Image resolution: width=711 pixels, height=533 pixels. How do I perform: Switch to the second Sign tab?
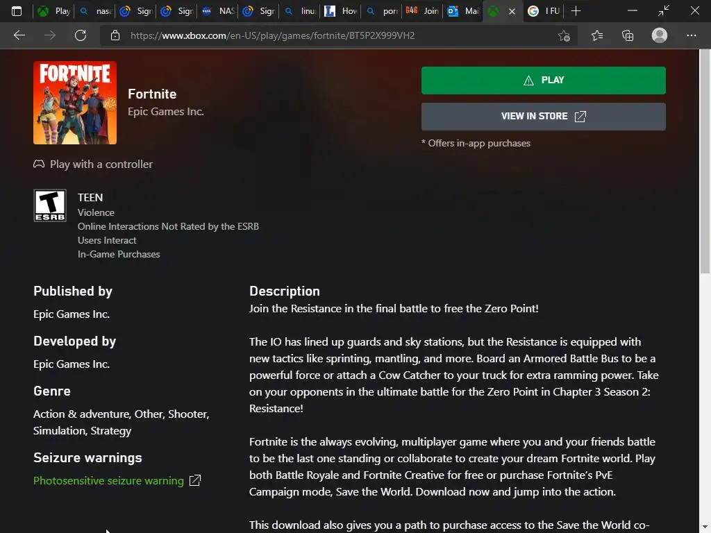[176, 11]
